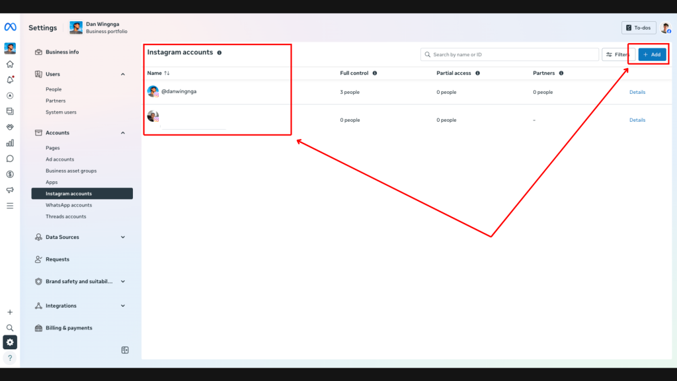Open Apps under Accounts
This screenshot has height=381, width=677.
[52, 182]
